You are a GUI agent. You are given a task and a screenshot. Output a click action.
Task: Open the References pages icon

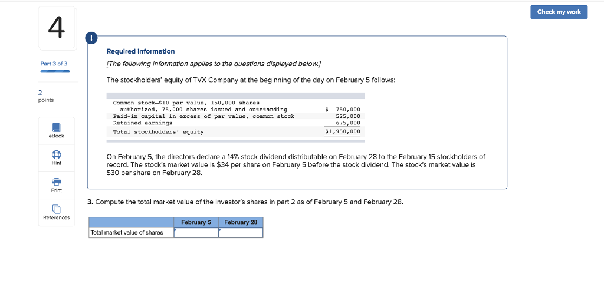point(56,209)
